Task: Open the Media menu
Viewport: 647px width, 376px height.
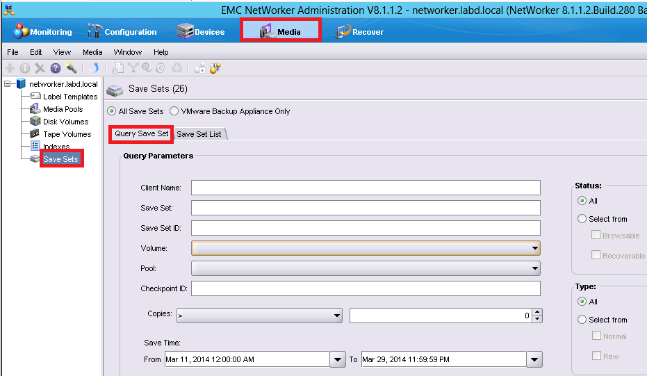Action: point(92,52)
